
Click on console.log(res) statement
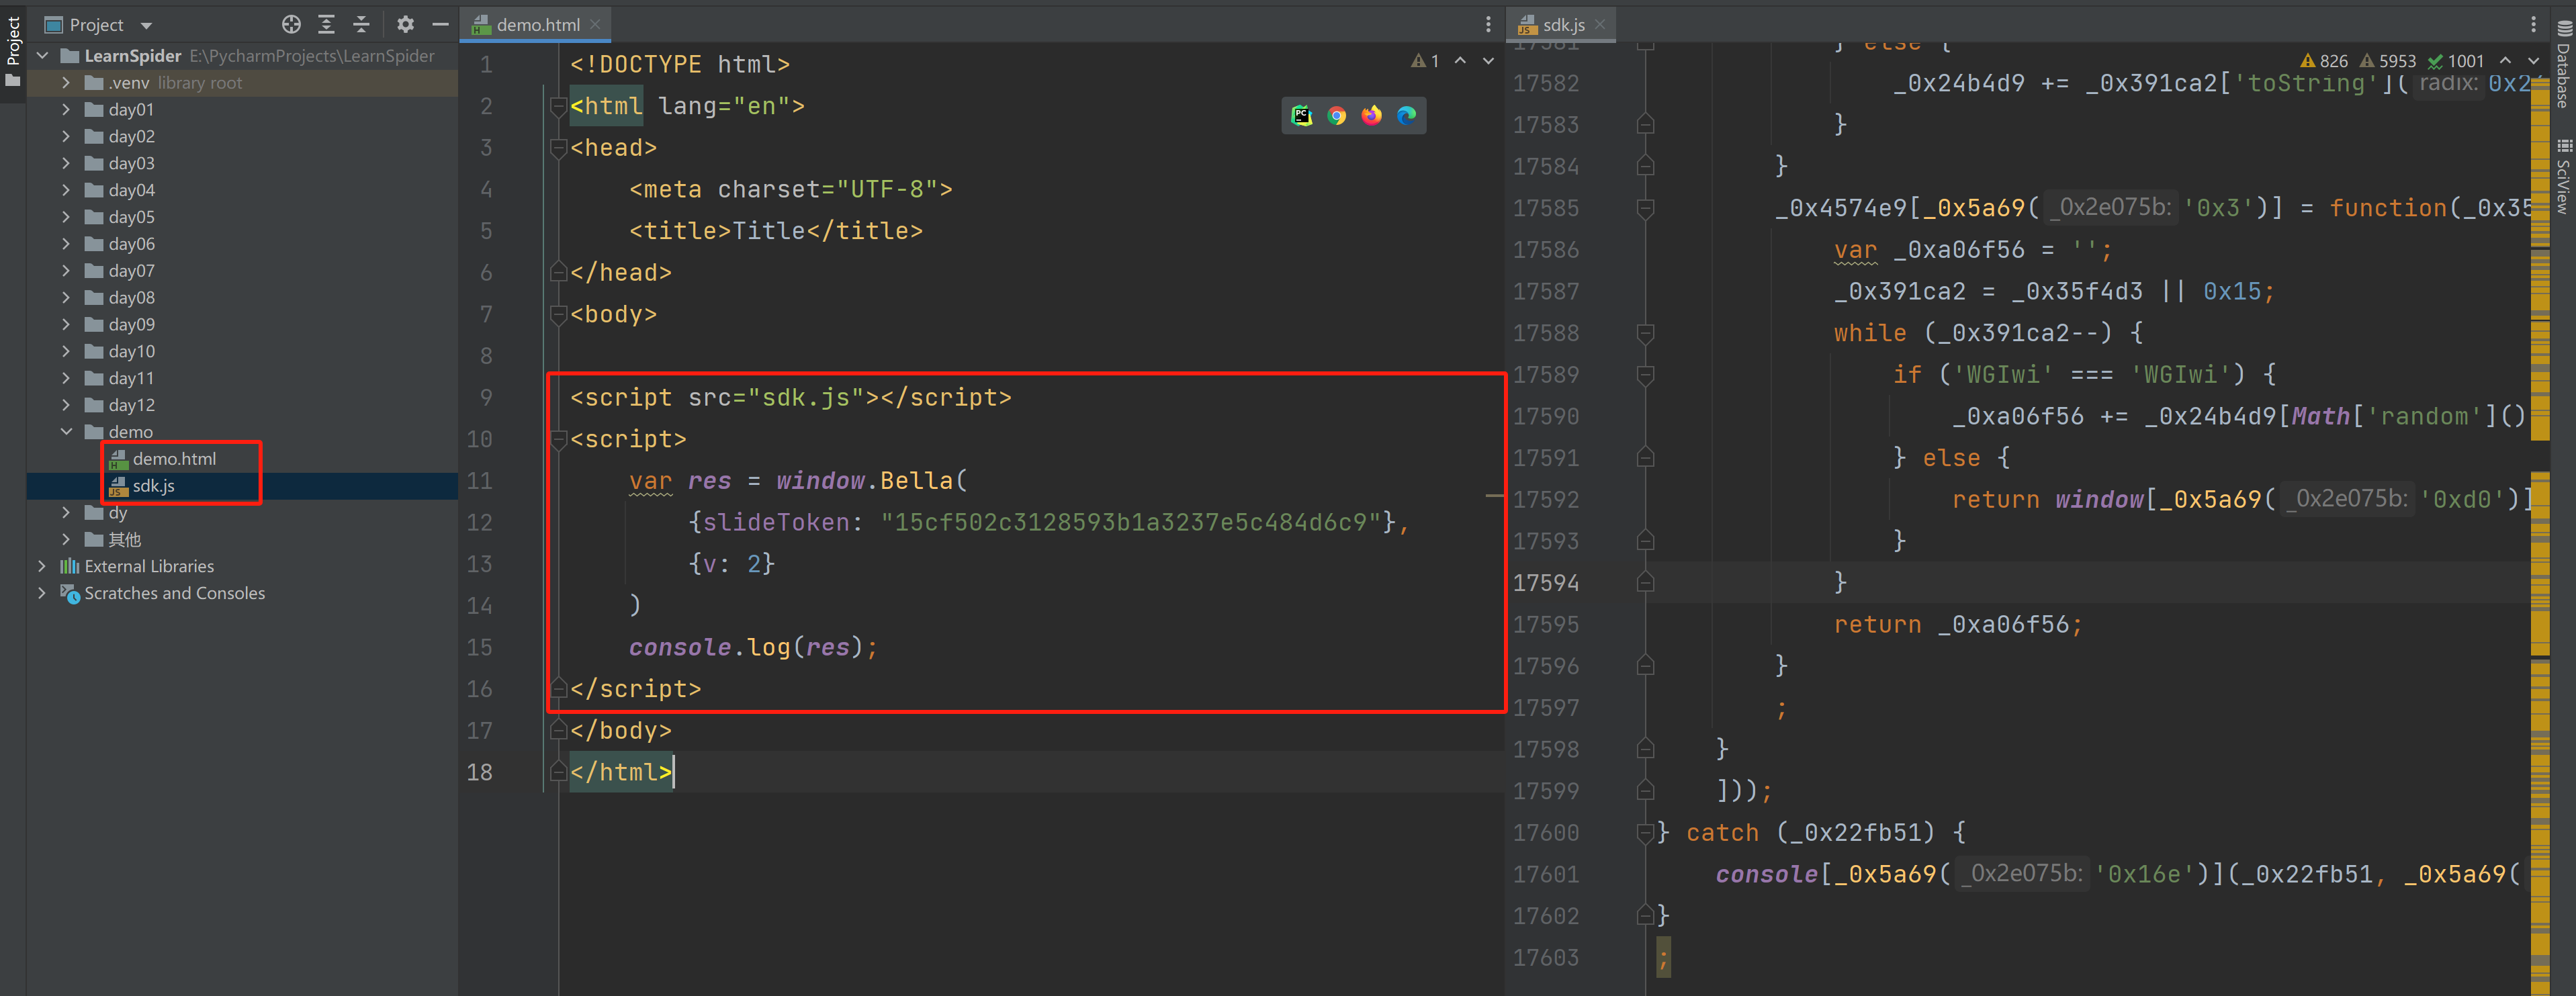pos(753,647)
